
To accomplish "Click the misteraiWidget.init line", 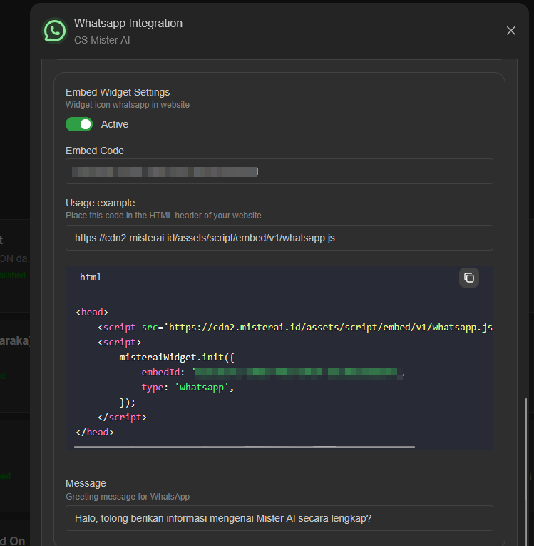I will pos(177,357).
